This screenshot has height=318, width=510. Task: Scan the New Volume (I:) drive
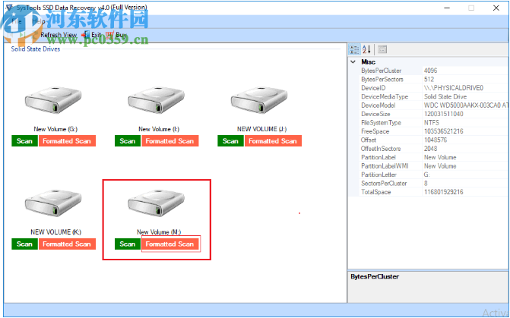click(x=128, y=141)
